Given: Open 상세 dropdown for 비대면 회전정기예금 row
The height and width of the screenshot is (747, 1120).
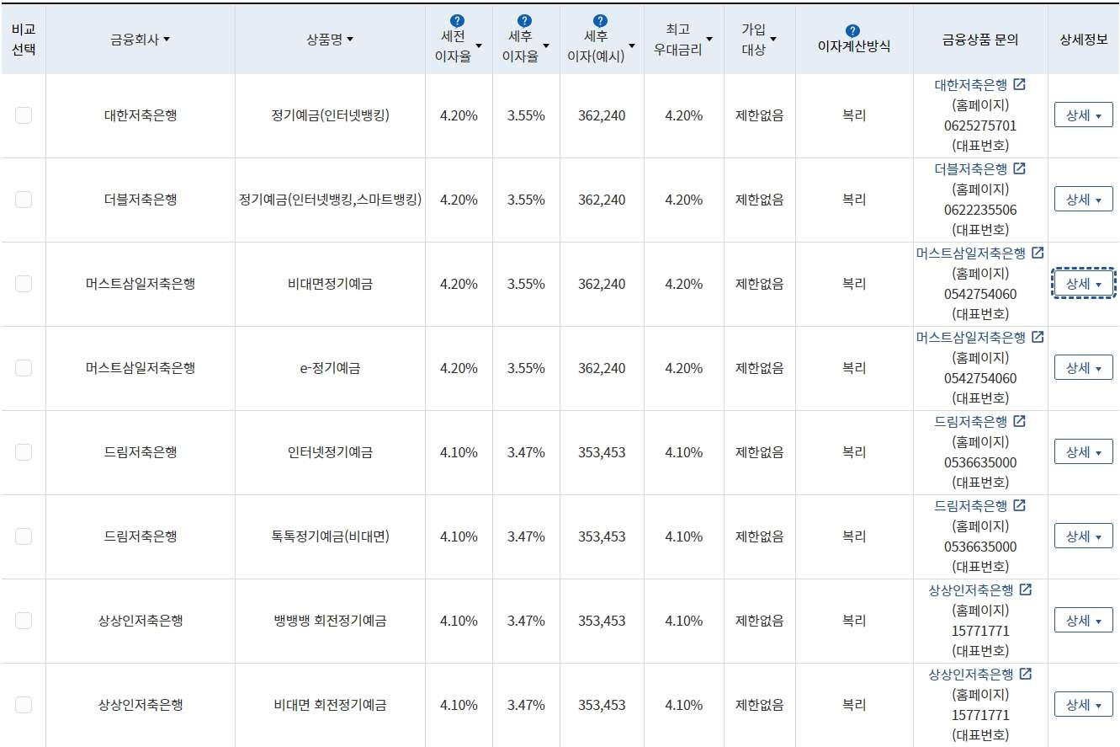Looking at the screenshot, I should pos(1084,705).
